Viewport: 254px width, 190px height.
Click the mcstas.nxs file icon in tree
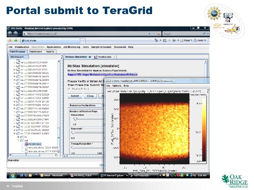[26, 144]
